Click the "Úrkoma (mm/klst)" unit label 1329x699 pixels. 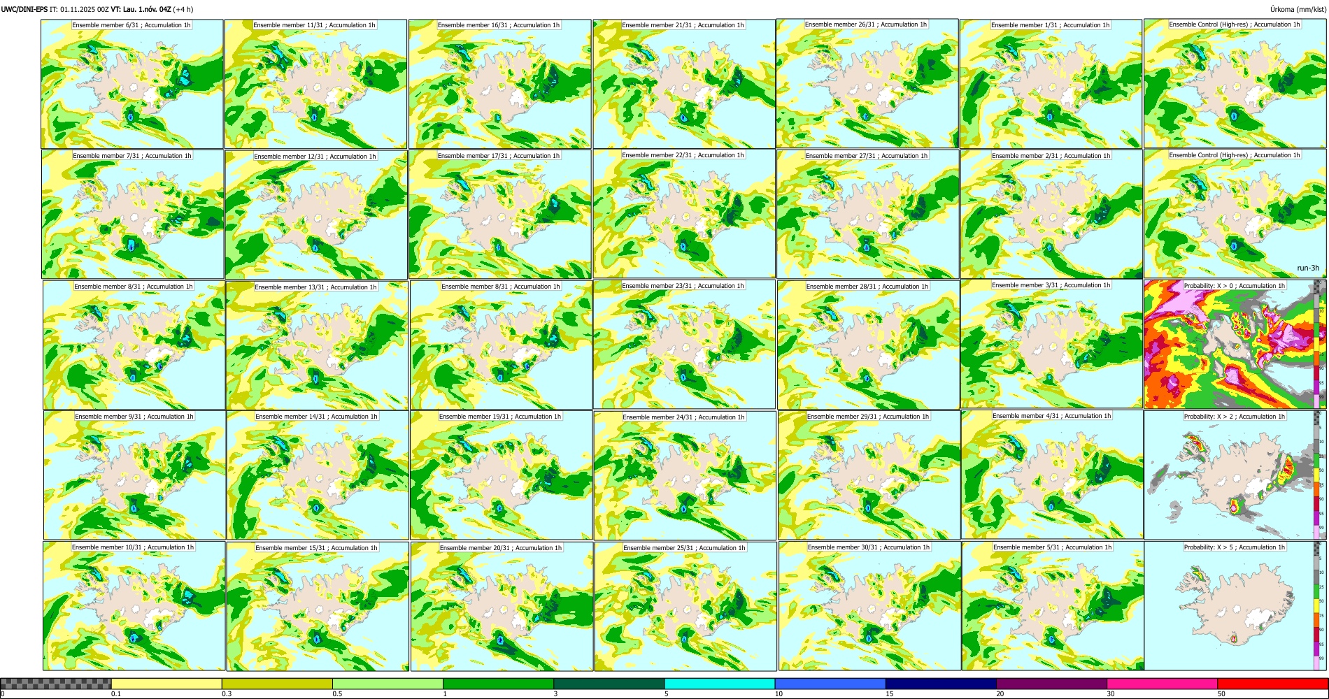click(x=1298, y=9)
